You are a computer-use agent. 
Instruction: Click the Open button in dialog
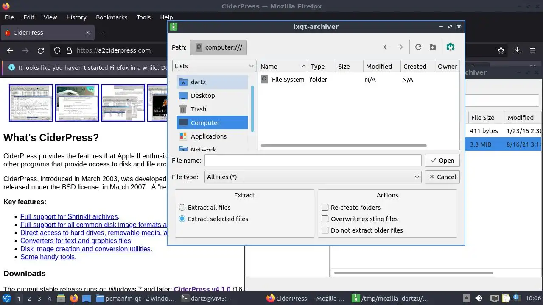[442, 161]
